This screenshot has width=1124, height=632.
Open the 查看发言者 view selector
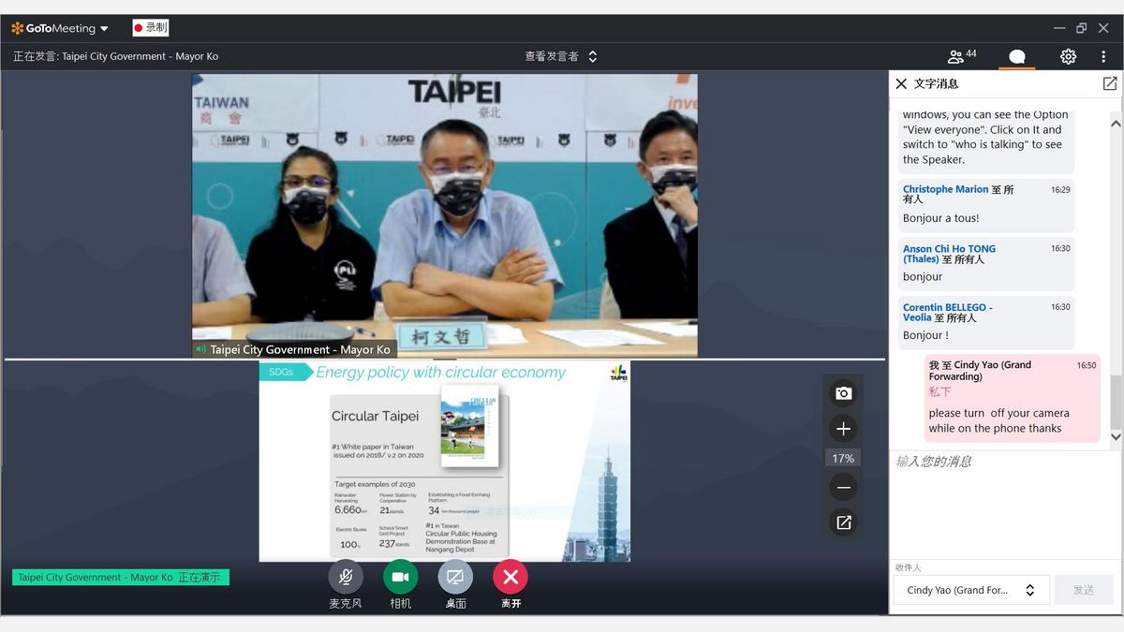tap(560, 56)
